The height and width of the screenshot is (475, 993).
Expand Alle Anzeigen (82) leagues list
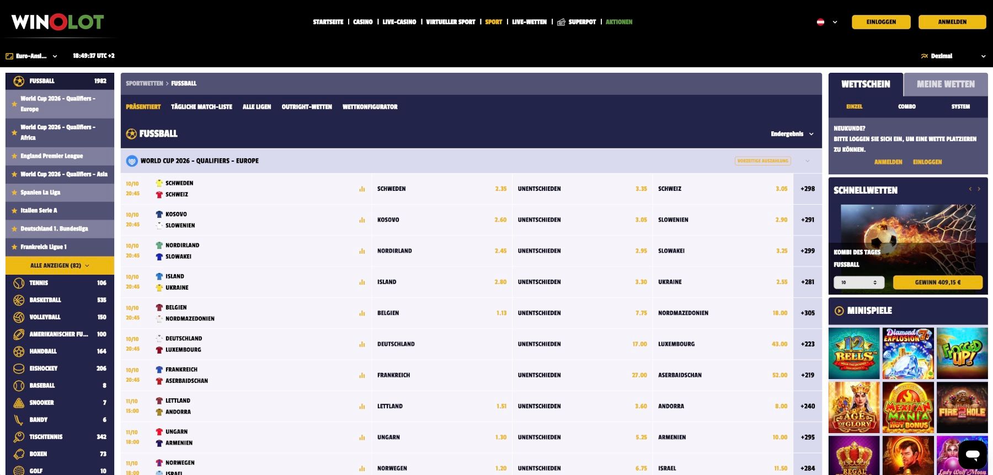(x=60, y=265)
